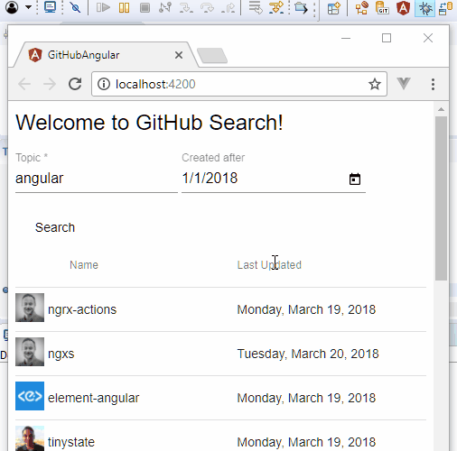Click the ngxs repository name
457x451 pixels.
point(61,354)
